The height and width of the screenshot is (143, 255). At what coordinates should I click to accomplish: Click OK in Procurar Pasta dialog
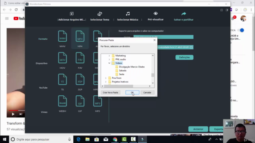(132, 93)
